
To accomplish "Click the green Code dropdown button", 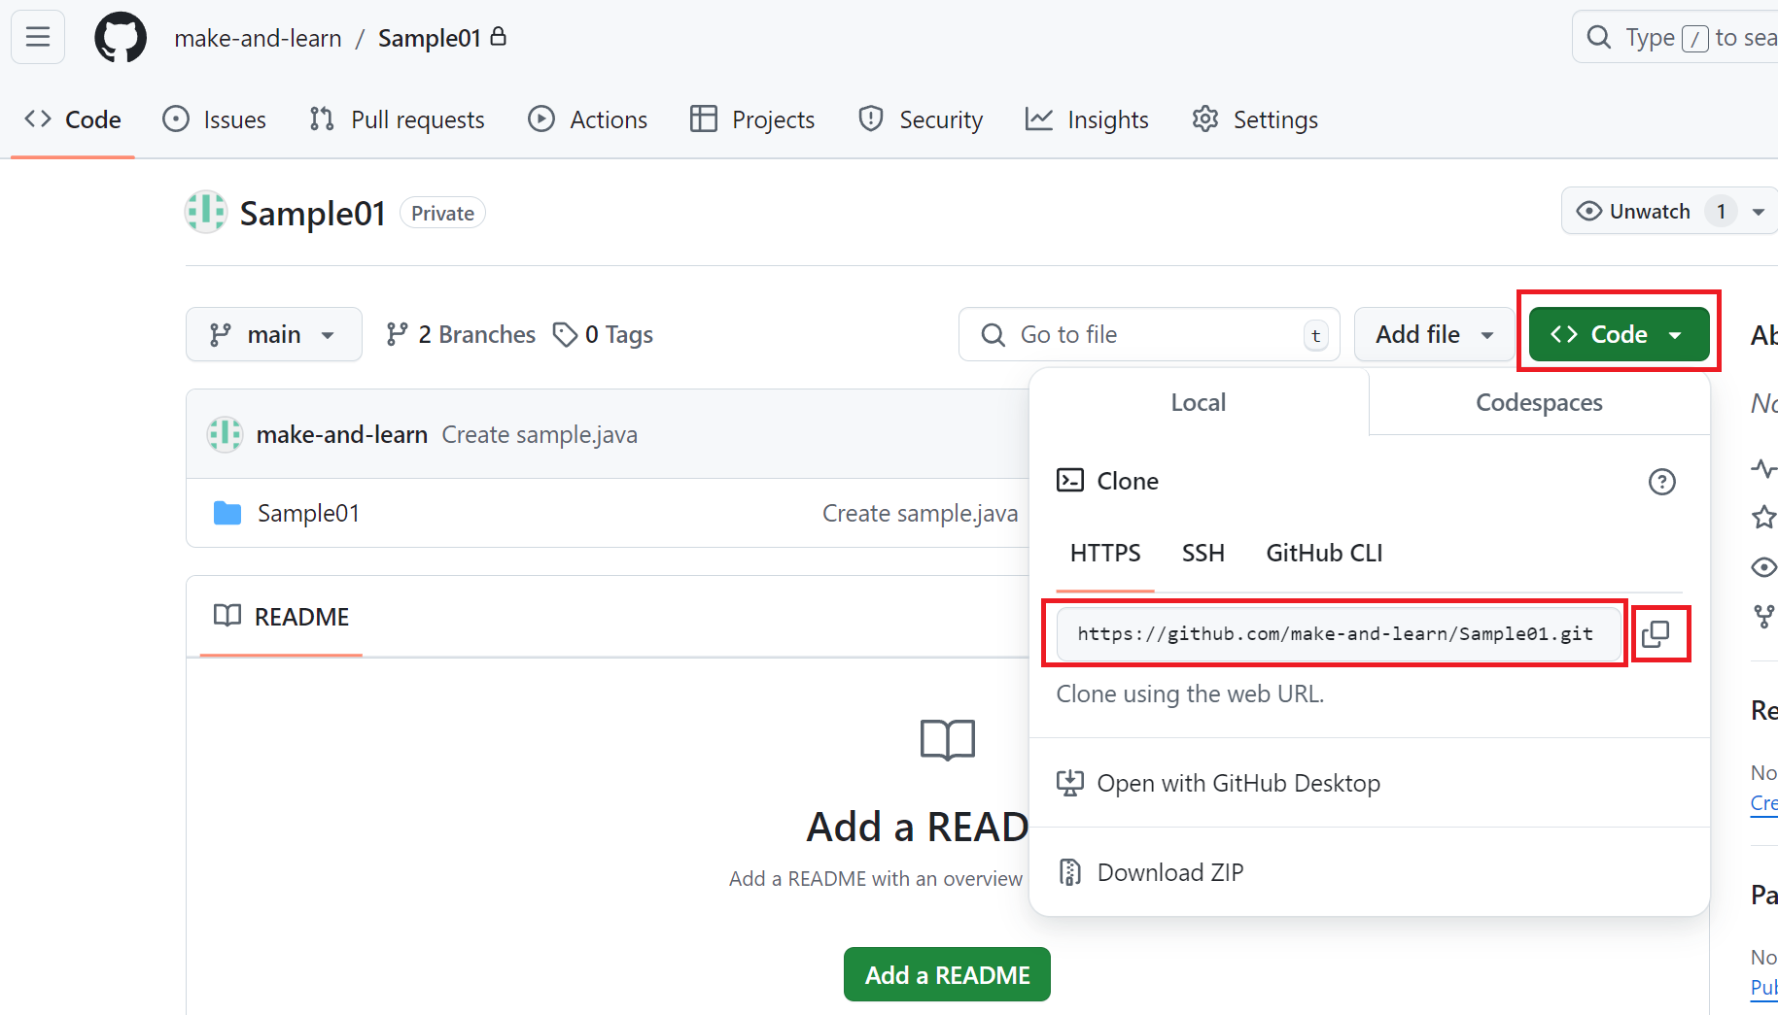I will pyautogui.click(x=1619, y=334).
